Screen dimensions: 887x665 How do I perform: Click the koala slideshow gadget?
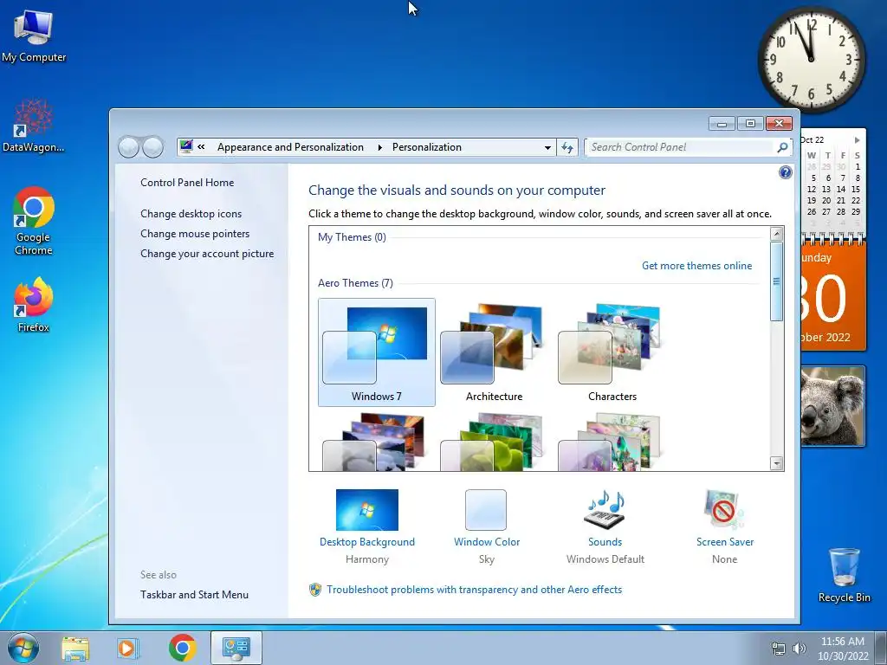click(x=832, y=406)
